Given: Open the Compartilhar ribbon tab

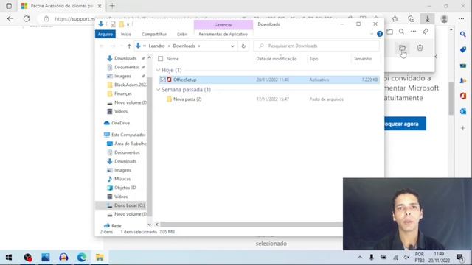Looking at the screenshot, I should 154,34.
